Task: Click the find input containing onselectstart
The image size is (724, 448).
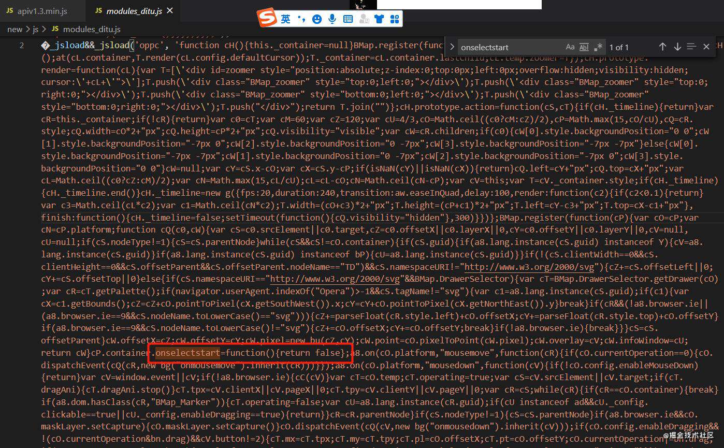Action: [x=510, y=47]
